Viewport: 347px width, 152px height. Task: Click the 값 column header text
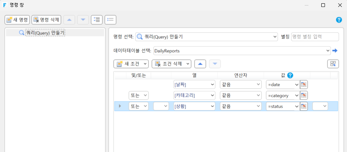(283, 75)
